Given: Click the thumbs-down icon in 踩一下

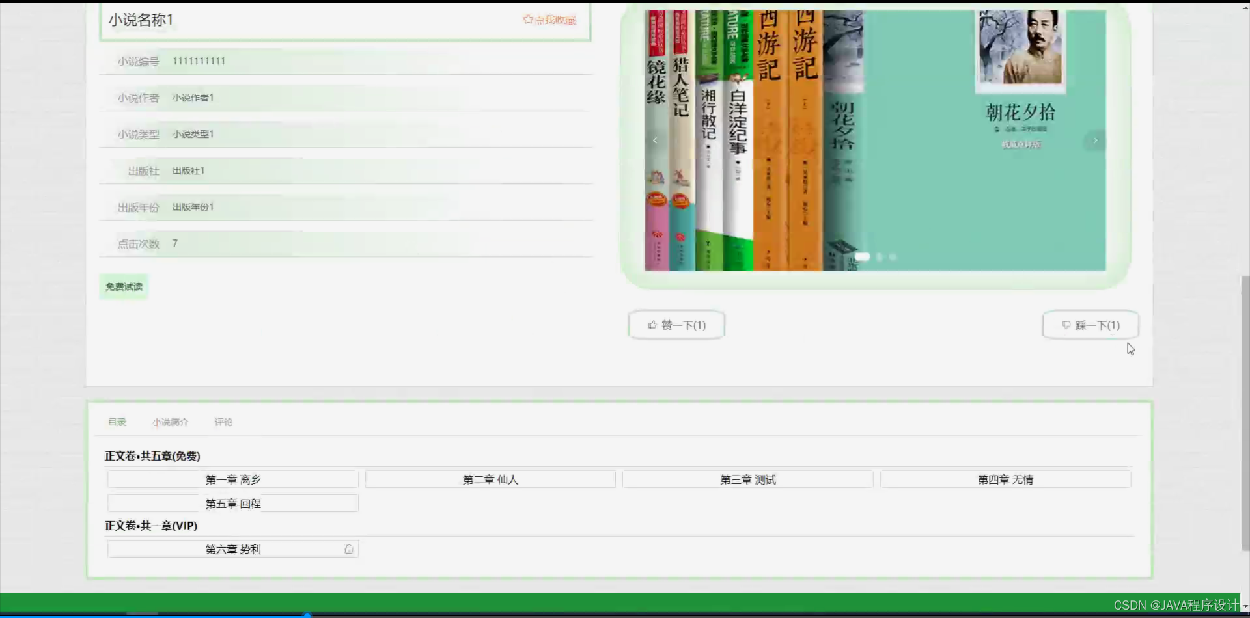Looking at the screenshot, I should [x=1066, y=325].
